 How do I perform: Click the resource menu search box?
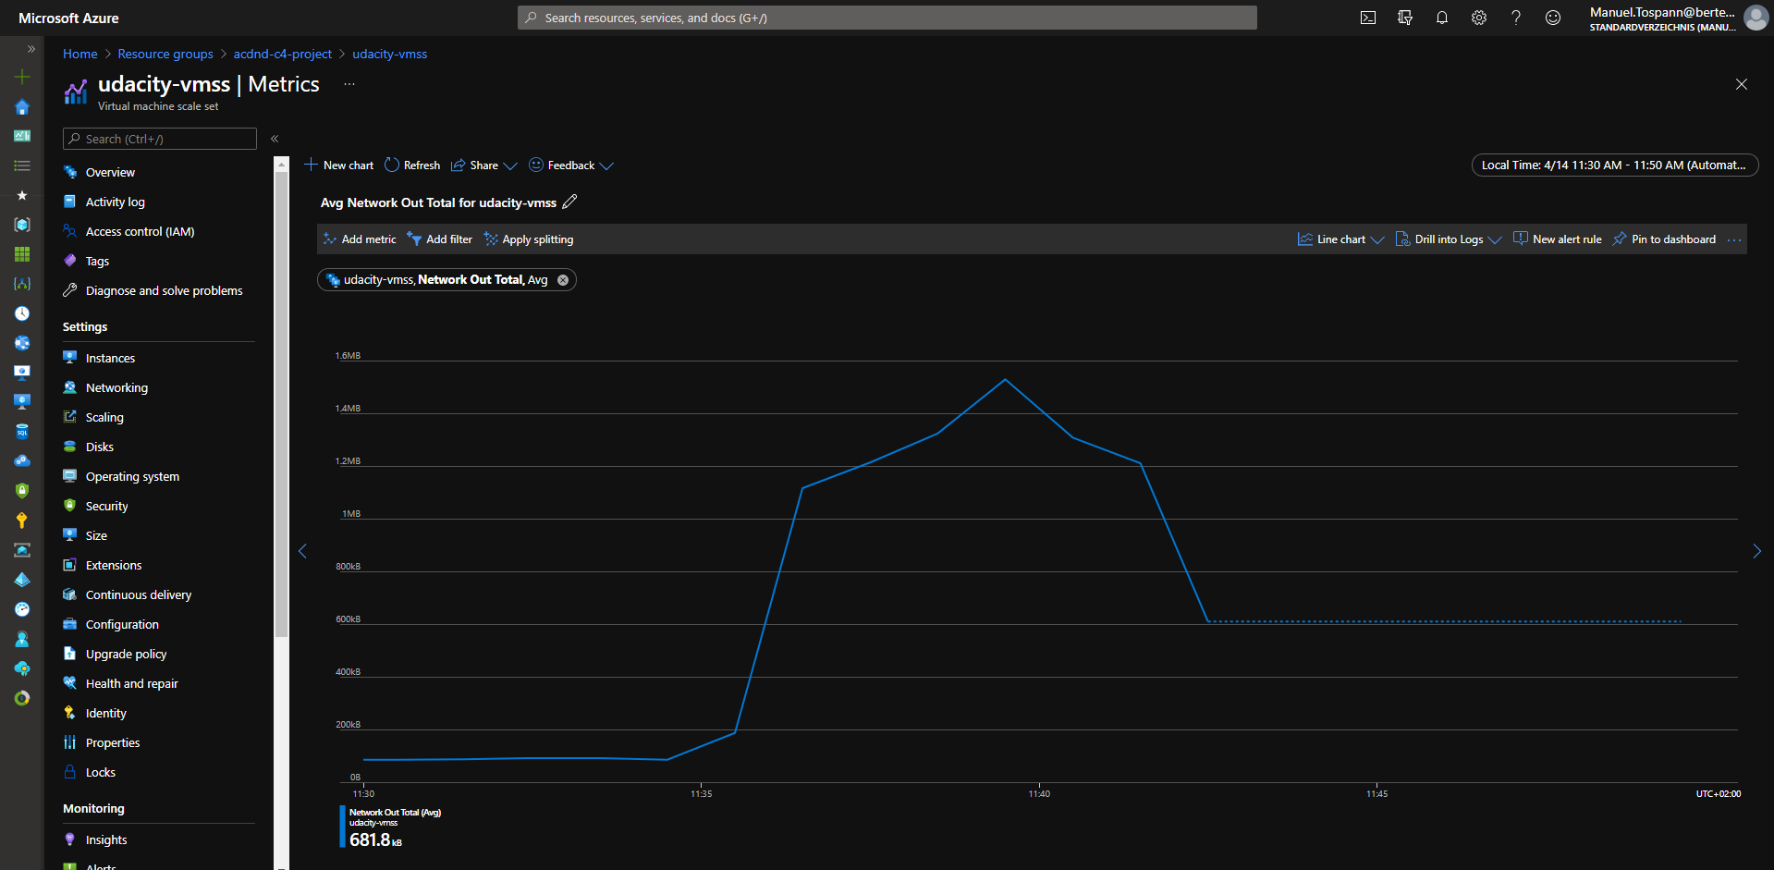[160, 139]
